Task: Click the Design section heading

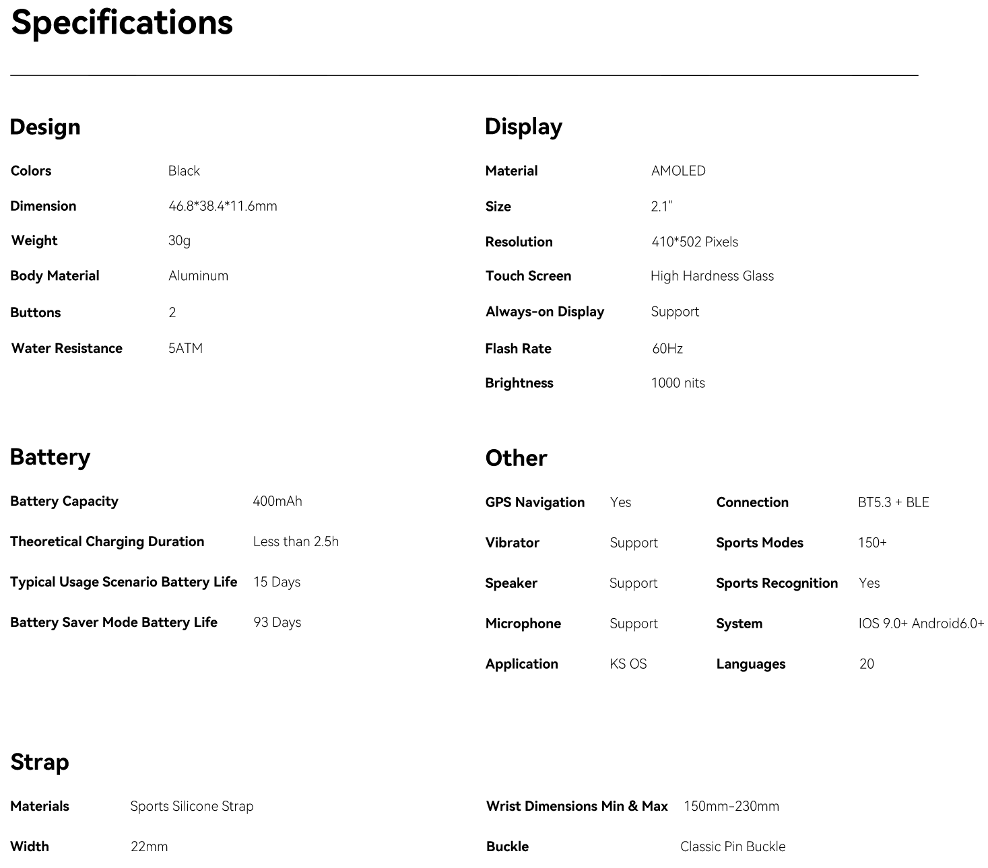Action: coord(45,127)
